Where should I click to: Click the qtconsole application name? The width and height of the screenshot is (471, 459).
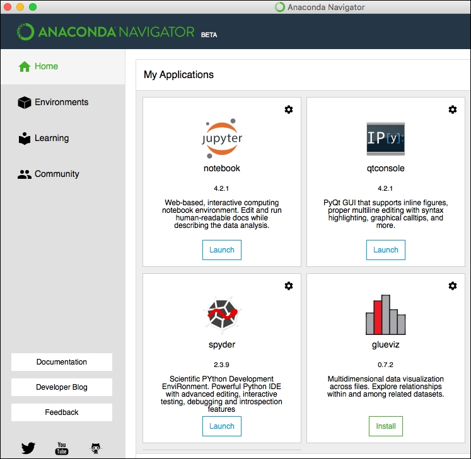(386, 168)
